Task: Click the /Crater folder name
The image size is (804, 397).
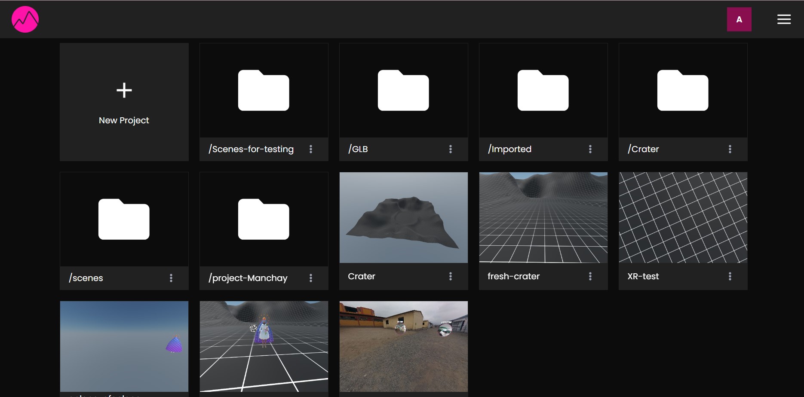Action: point(643,149)
